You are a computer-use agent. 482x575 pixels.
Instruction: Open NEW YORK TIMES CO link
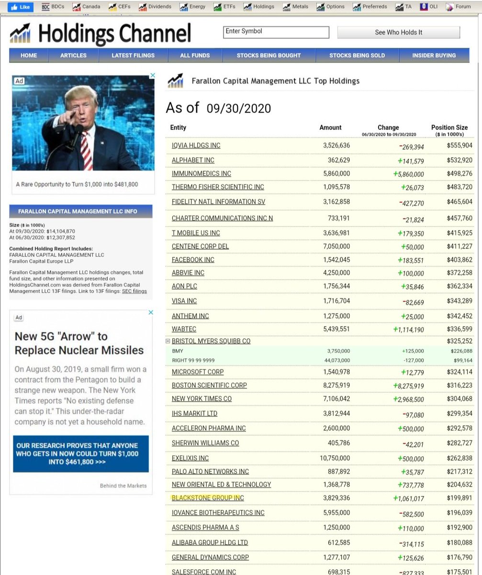coord(202,399)
